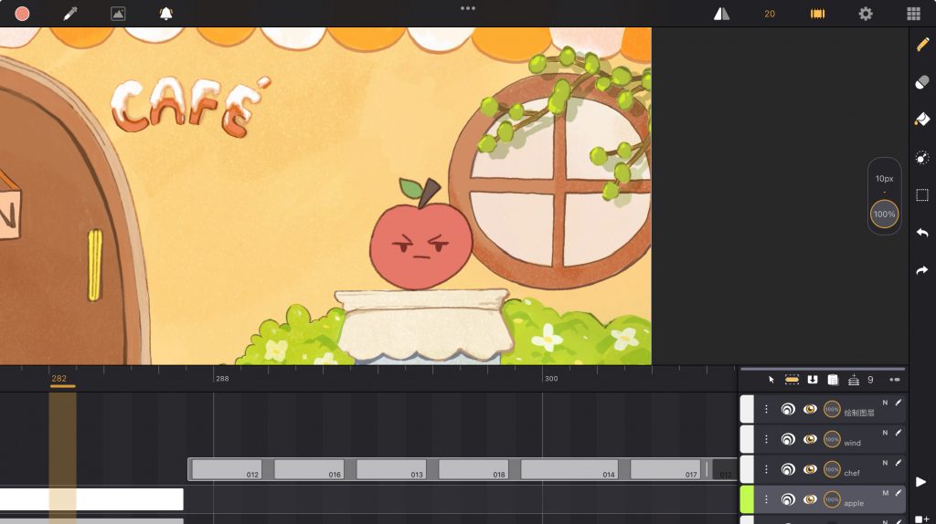The width and height of the screenshot is (936, 524).
Task: Open the settings gear
Action: 866,14
